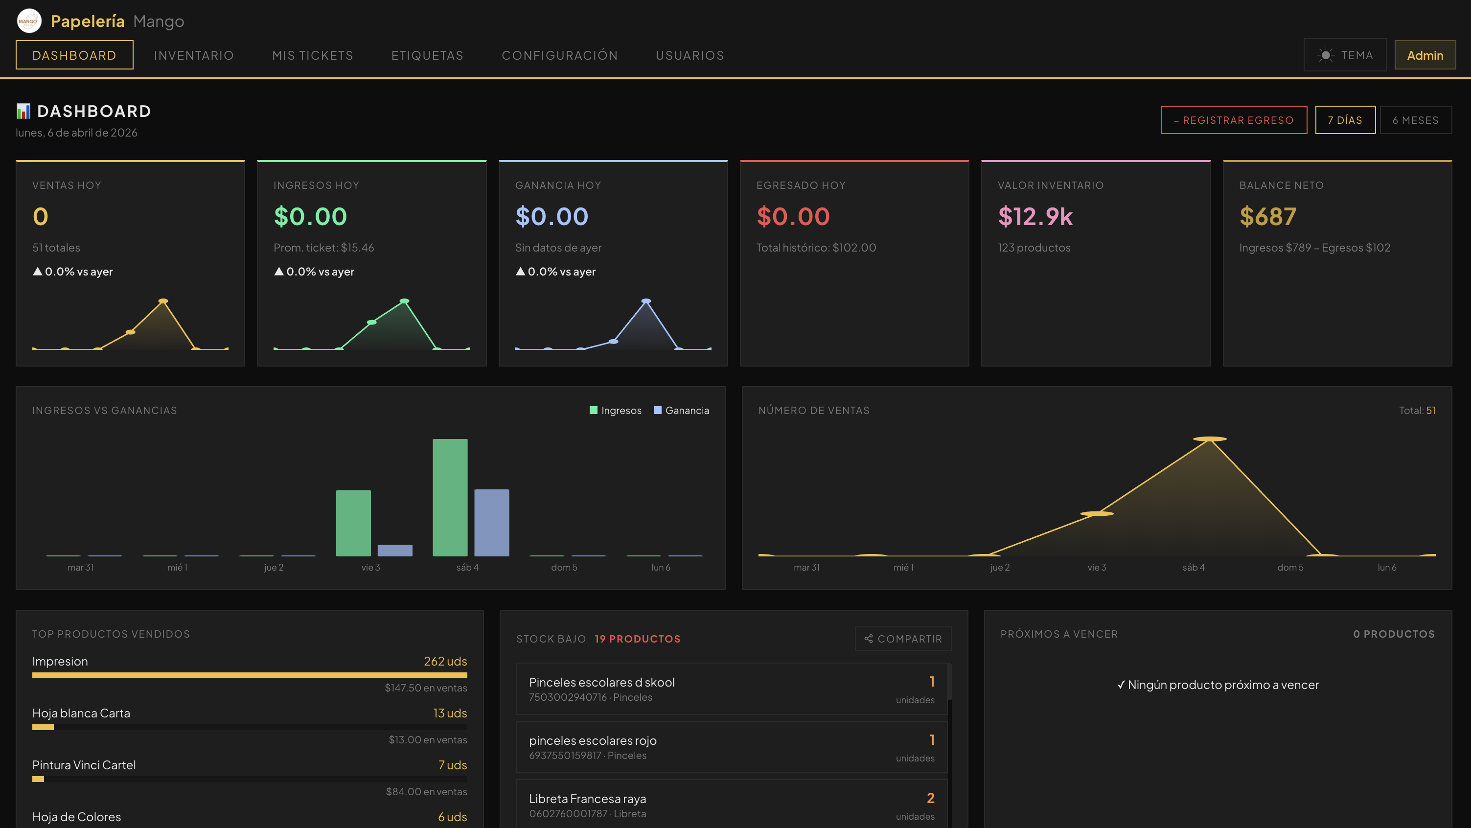Click the Pintura Vinci Cartel progress bar
Image resolution: width=1471 pixels, height=828 pixels.
[x=250, y=779]
